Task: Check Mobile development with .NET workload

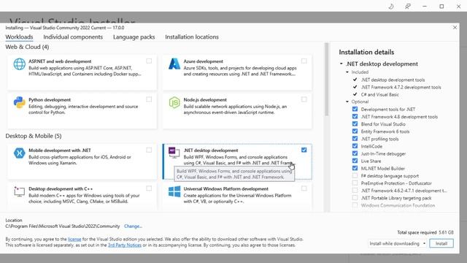Action: pos(149,150)
